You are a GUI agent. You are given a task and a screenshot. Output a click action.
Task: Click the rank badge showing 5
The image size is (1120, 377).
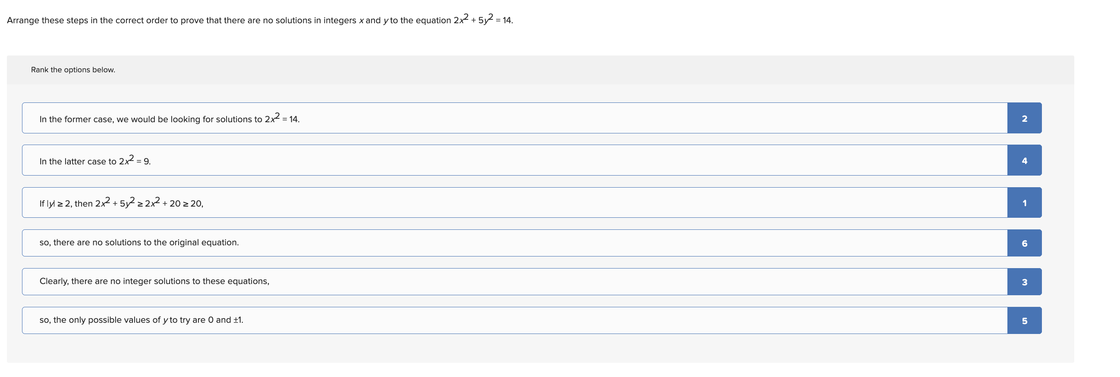pos(1025,320)
